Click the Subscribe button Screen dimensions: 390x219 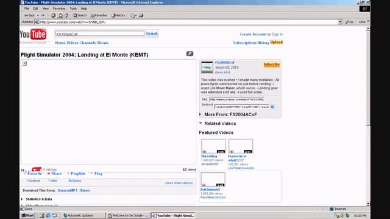[x=272, y=64]
